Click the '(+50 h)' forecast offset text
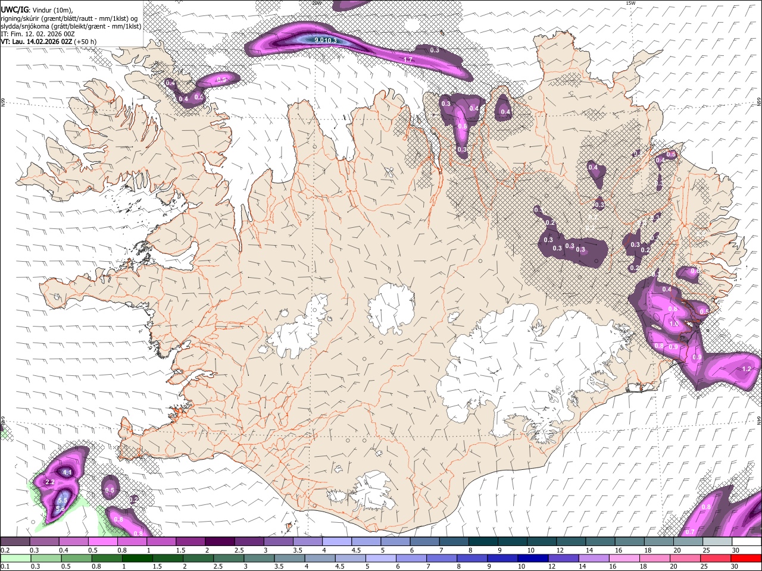 pos(86,42)
